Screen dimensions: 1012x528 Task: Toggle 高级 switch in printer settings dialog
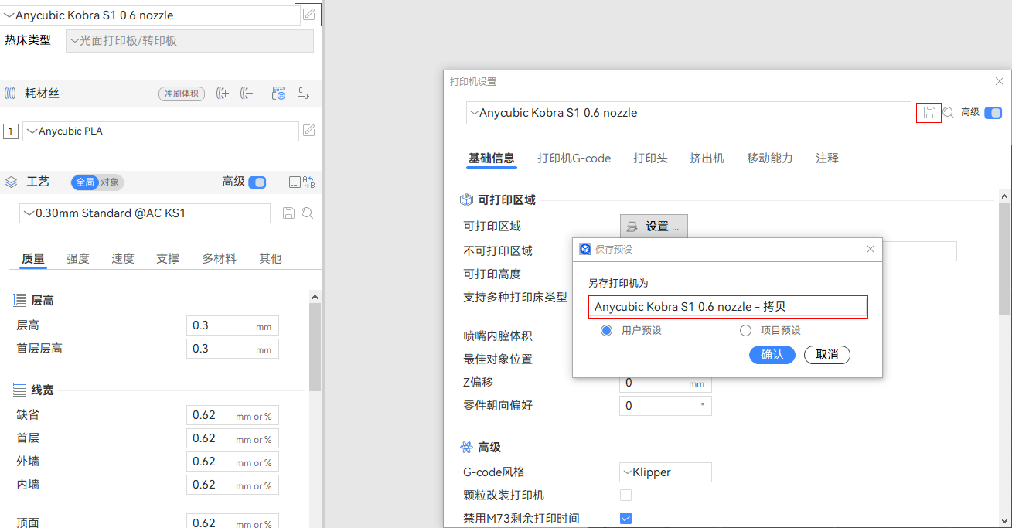point(993,113)
